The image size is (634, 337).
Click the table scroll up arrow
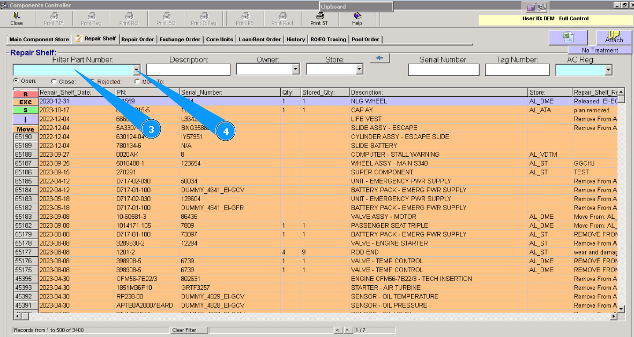click(621, 91)
